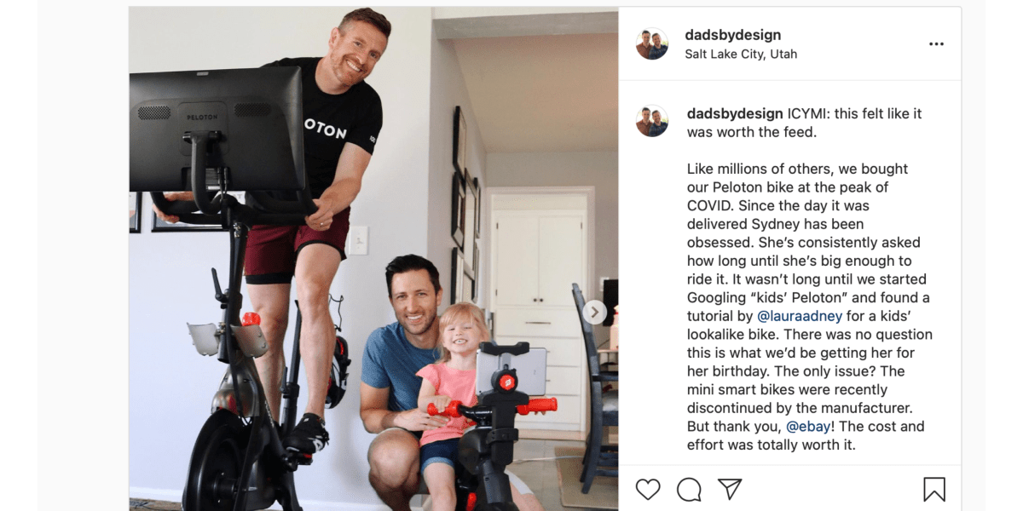Open dadsbydesign username in post header
This screenshot has height=511, width=1023.
733,35
